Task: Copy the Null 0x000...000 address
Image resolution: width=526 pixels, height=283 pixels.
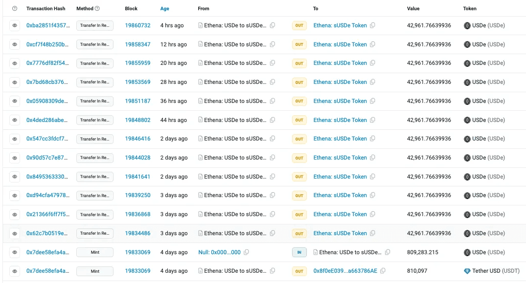Action: [x=246, y=252]
